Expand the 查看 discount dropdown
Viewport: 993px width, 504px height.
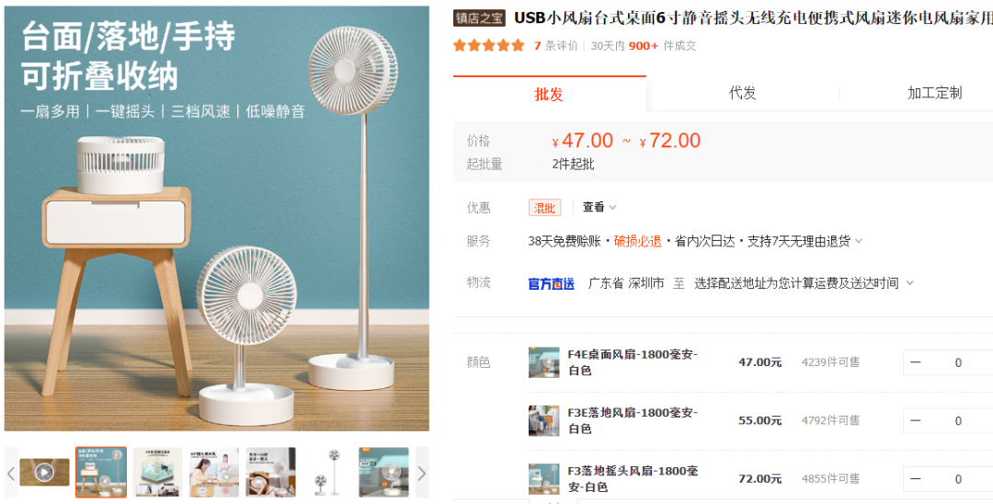pos(599,208)
